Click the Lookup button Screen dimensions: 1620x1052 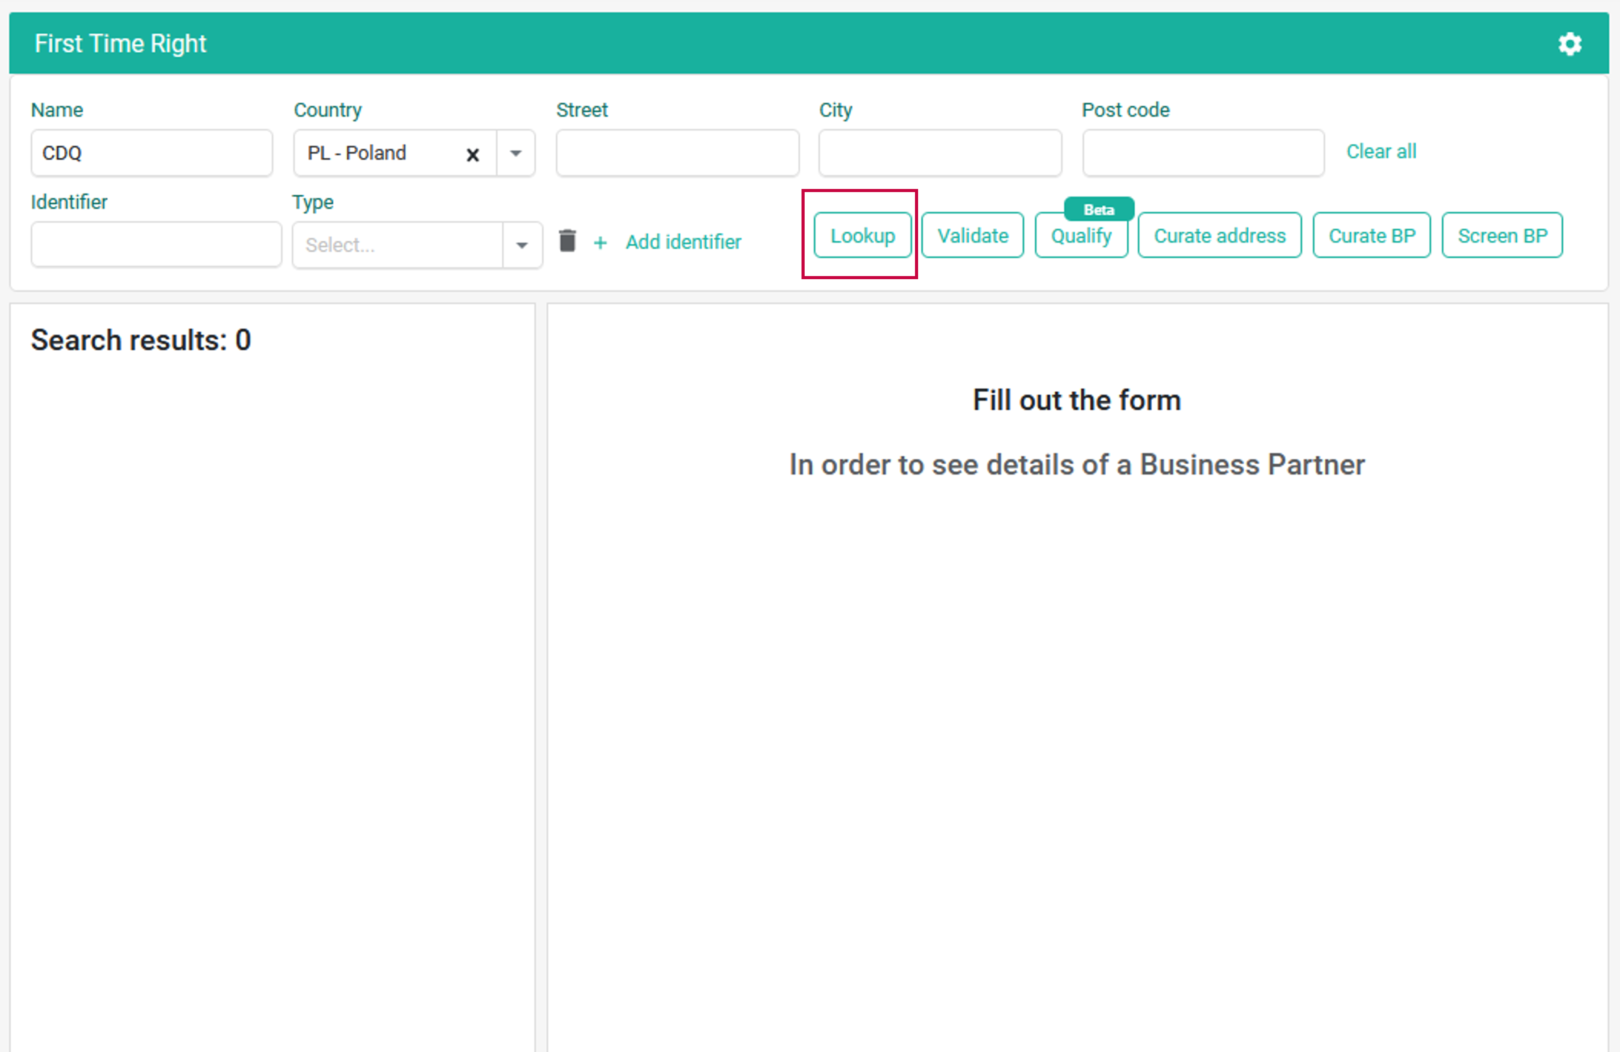[862, 235]
